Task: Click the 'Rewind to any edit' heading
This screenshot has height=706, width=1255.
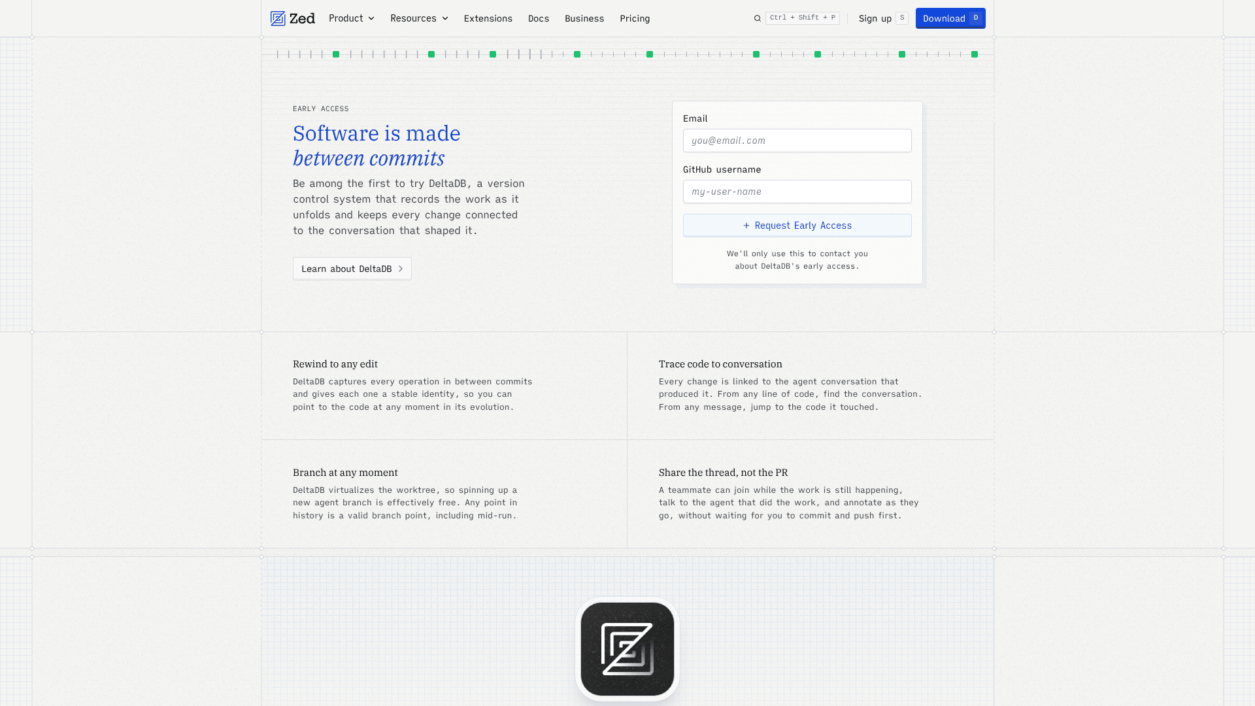Action: (x=335, y=364)
